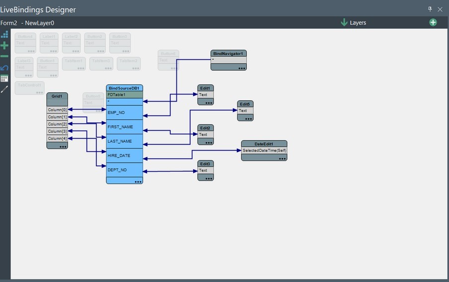Select the Text property of Edit1
Screen dimensions: 449x282
(205, 94)
